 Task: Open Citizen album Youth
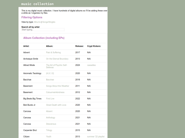pos(49,137)
